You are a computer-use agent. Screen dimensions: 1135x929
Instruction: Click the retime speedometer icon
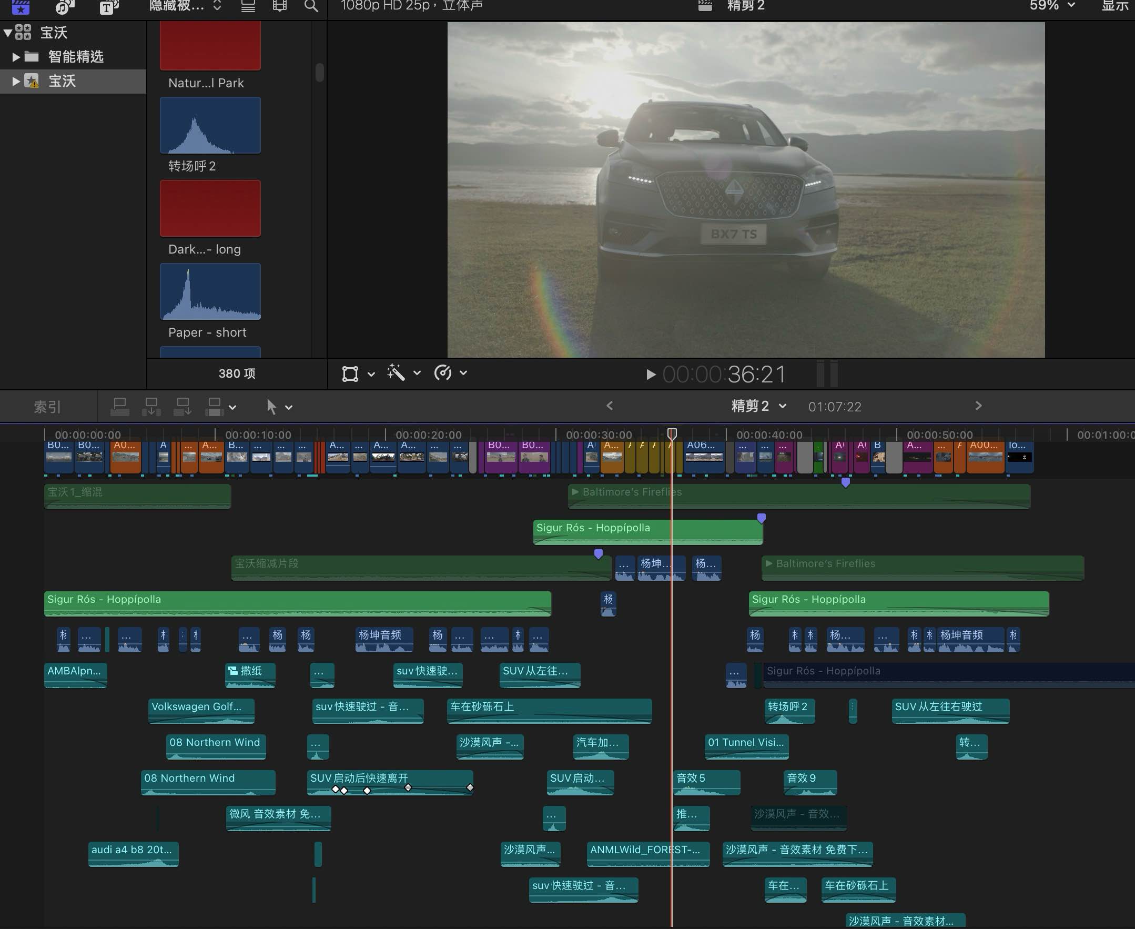point(443,373)
